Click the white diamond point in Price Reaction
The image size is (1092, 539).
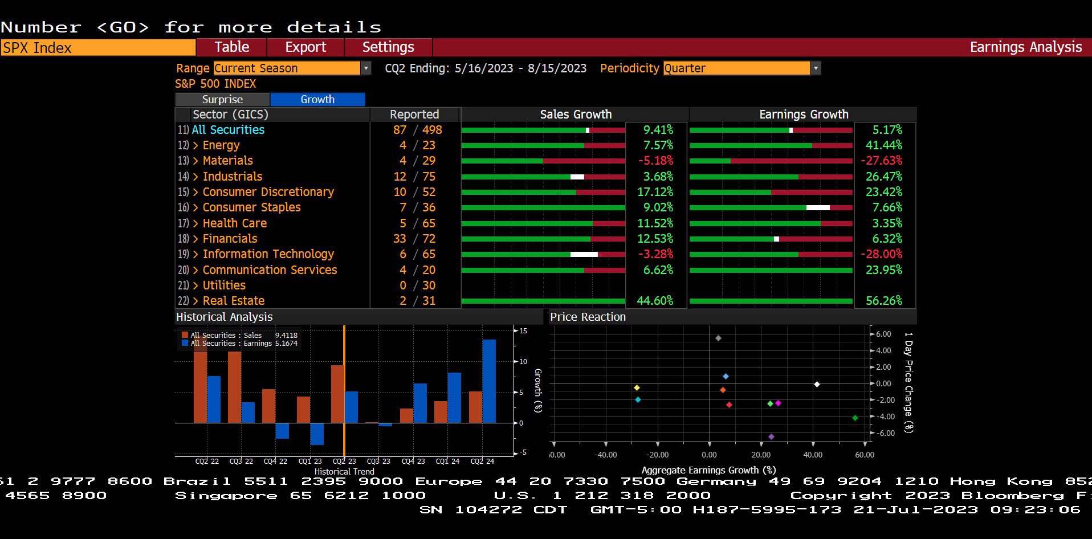click(817, 385)
